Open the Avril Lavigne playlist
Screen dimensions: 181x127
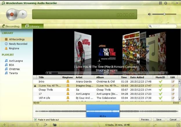(x=14, y=61)
